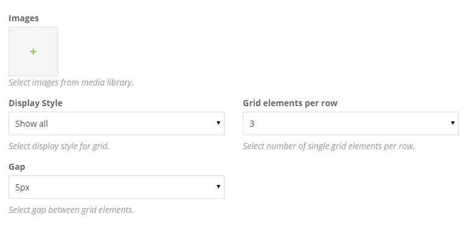This screenshot has height=228, width=468.
Task: Click the green plus icon to add images
Action: tap(33, 52)
